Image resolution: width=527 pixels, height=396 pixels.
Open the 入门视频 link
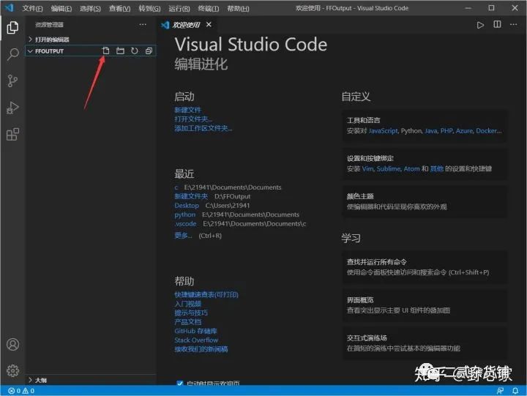pyautogui.click(x=187, y=304)
